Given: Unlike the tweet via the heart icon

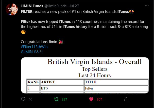Looking at the screenshot, I should tap(91, 99).
